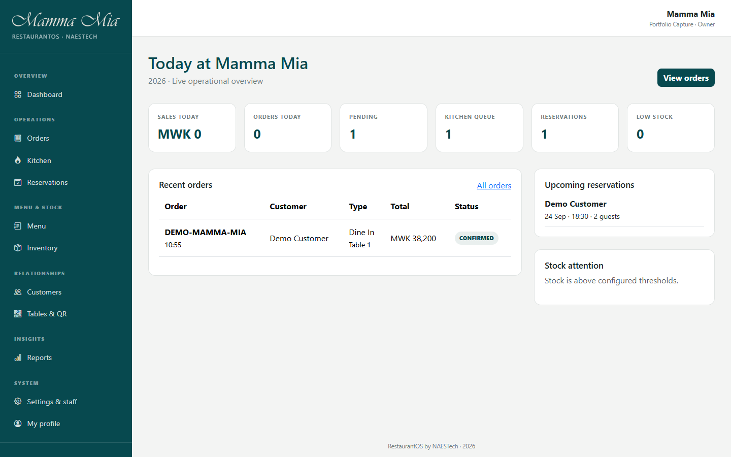Click the Reservations calendar icon
The height and width of the screenshot is (457, 731).
(18, 182)
